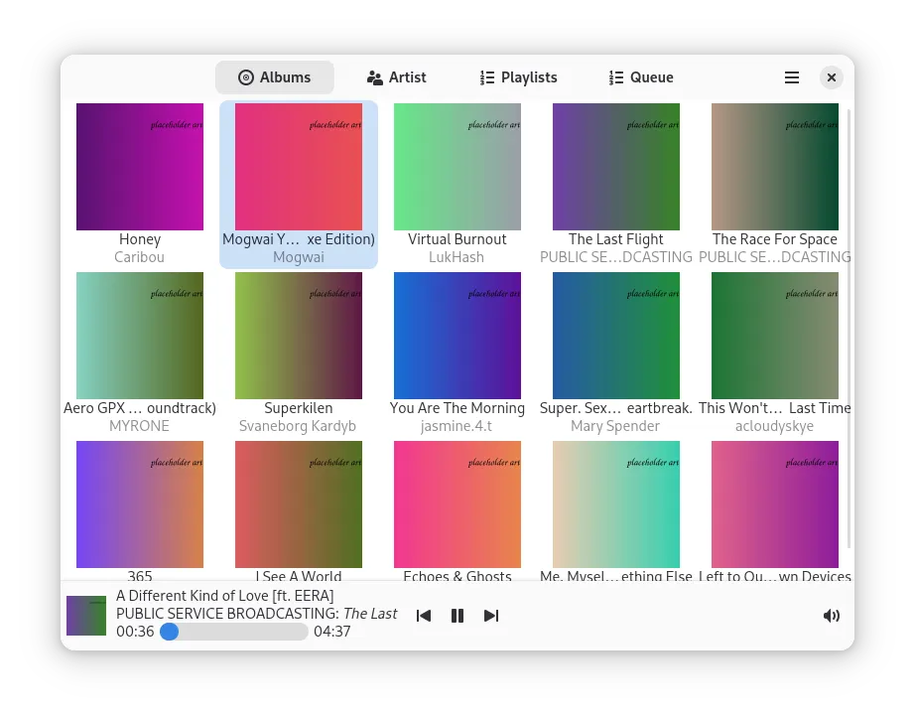915x717 pixels.
Task: Click the 'Mary Spender' artist name
Action: [615, 426]
